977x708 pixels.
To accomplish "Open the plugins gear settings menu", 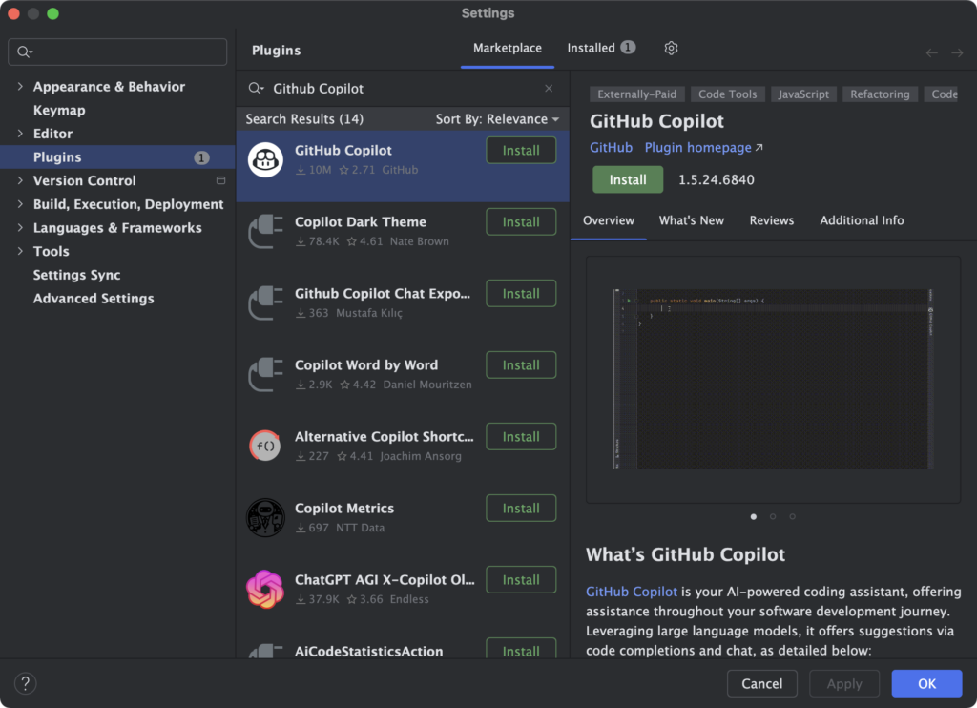I will click(x=671, y=48).
